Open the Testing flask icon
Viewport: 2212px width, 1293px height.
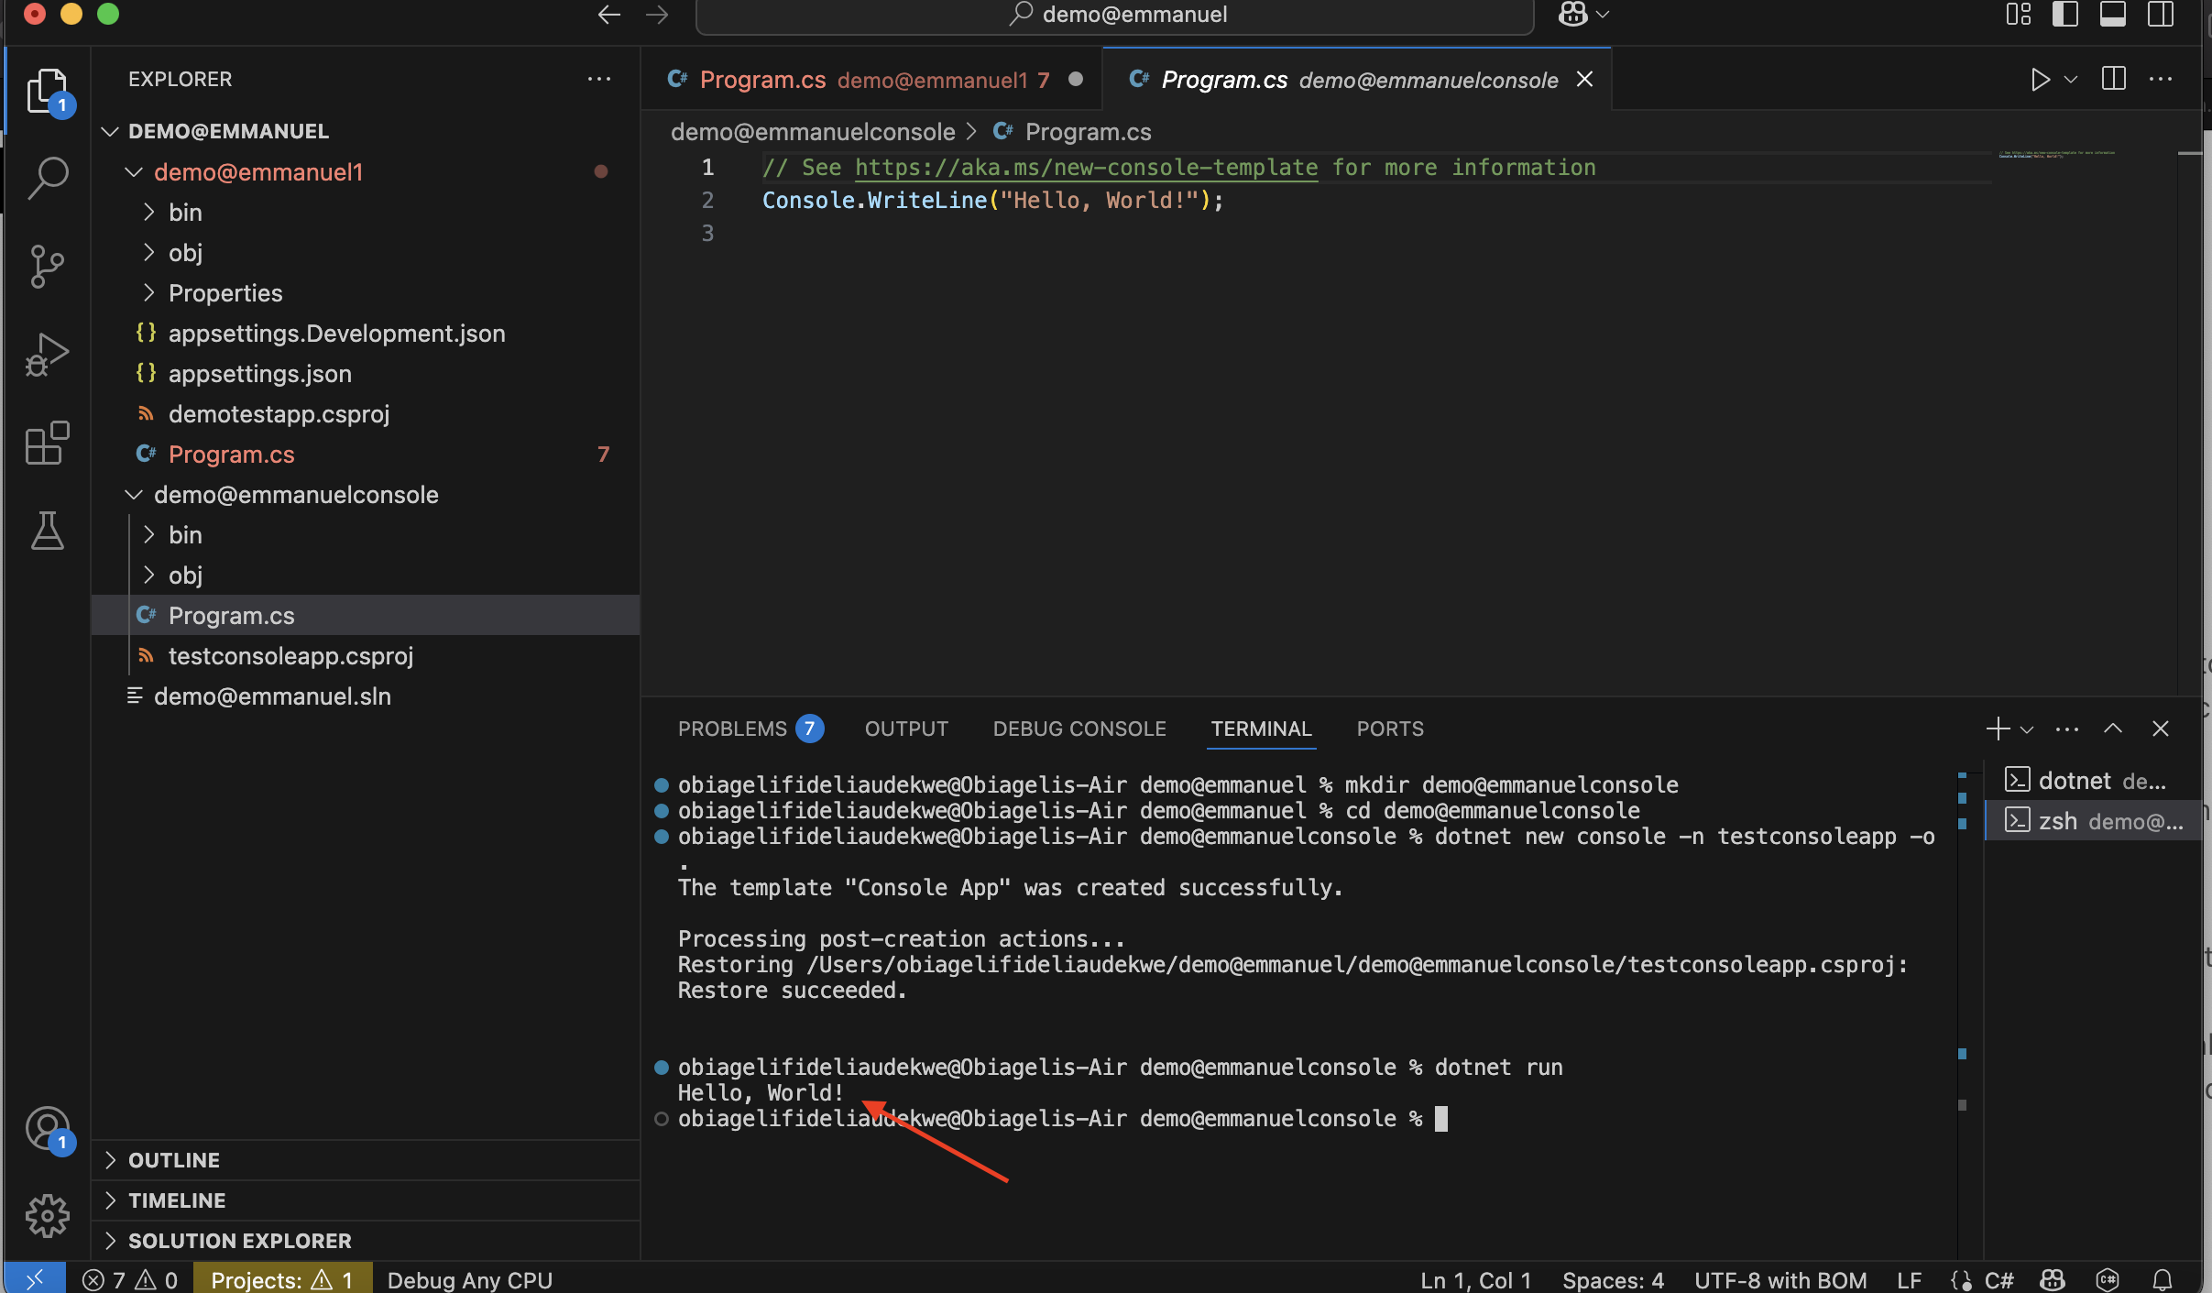coord(48,531)
